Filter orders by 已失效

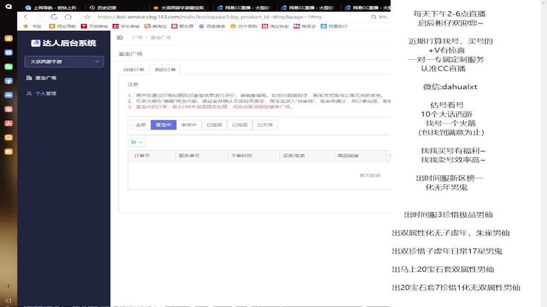coord(265,125)
